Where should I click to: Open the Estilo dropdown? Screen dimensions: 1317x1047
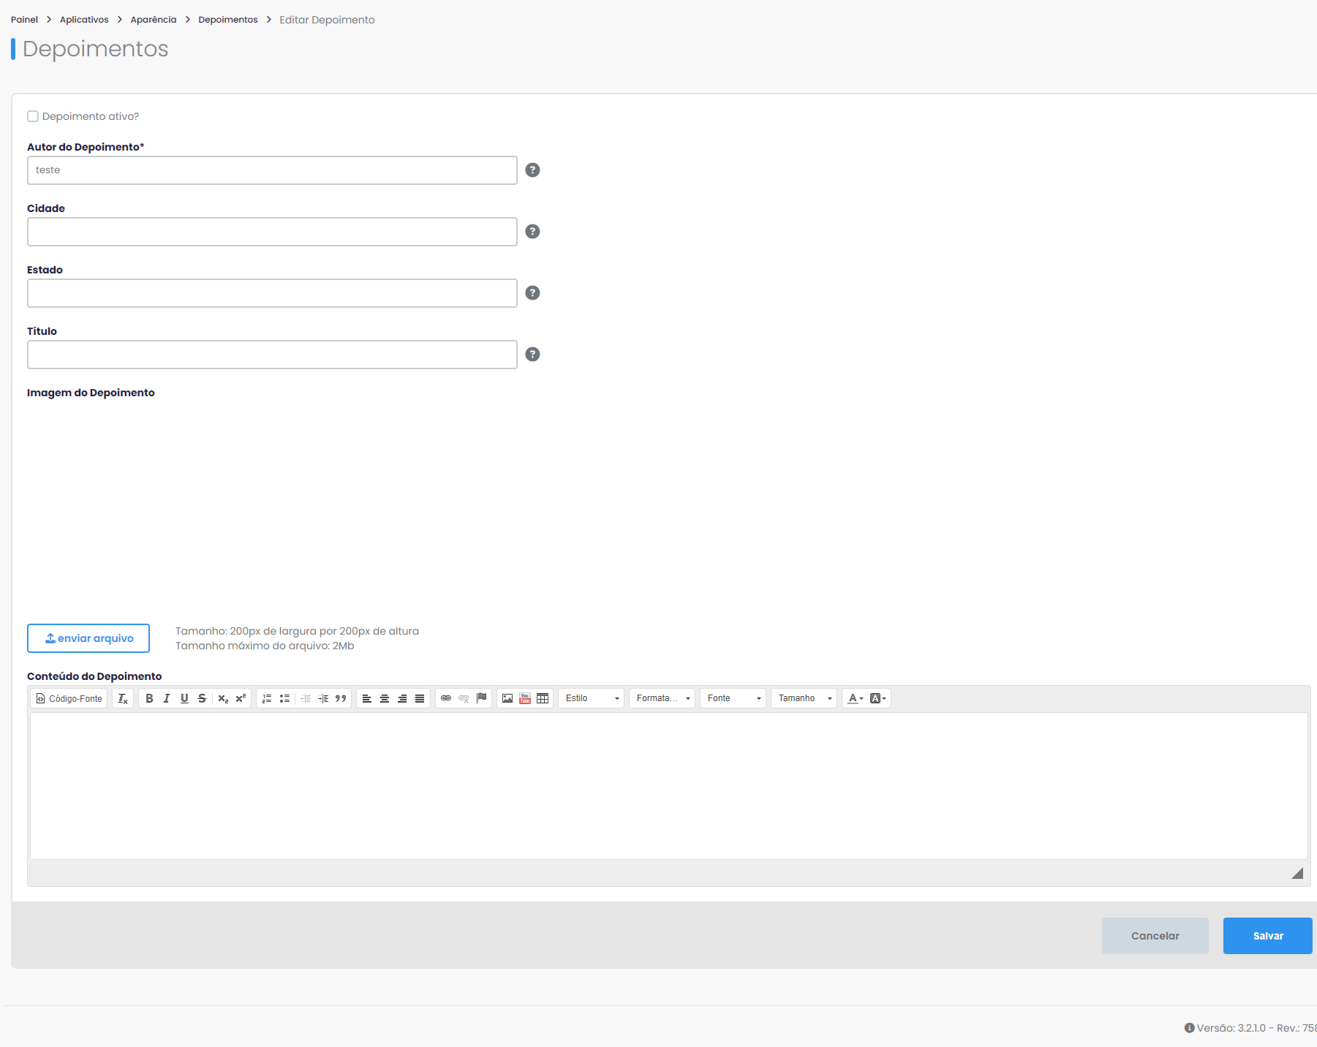click(x=592, y=698)
